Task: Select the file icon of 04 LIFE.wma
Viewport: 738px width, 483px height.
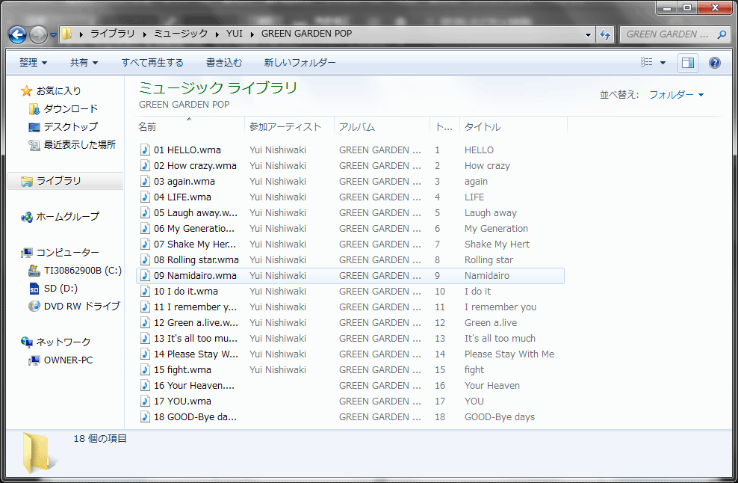Action: click(146, 197)
